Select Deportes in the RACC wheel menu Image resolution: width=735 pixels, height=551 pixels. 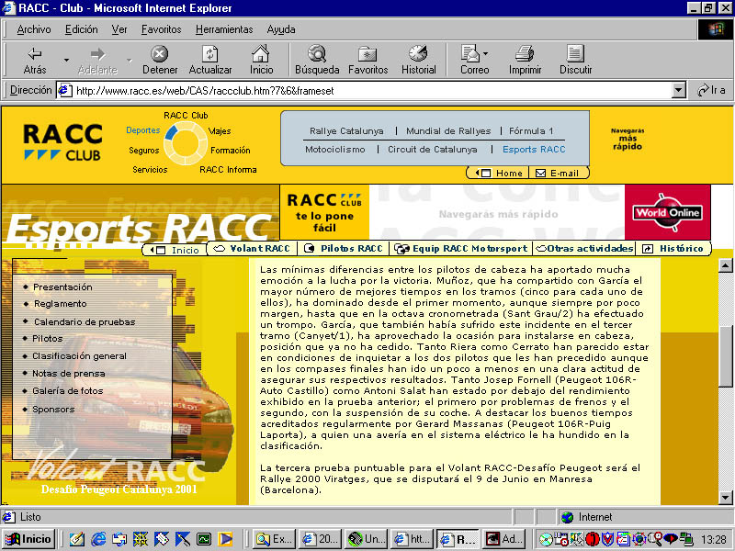143,130
